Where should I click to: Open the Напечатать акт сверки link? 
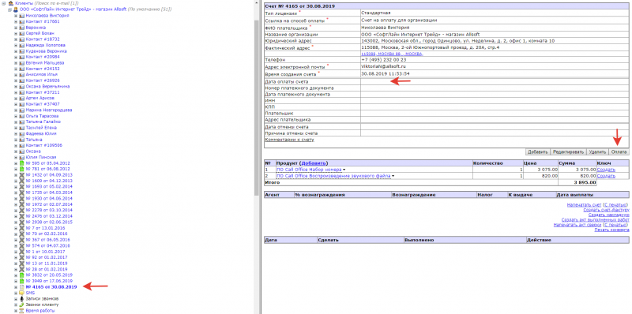pos(577,225)
